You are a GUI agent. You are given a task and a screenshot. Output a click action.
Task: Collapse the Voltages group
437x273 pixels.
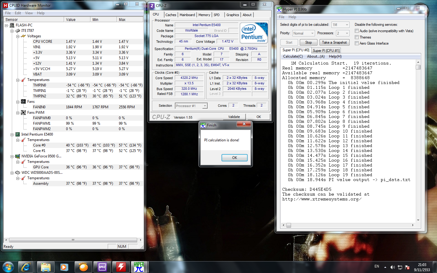pos(18,36)
